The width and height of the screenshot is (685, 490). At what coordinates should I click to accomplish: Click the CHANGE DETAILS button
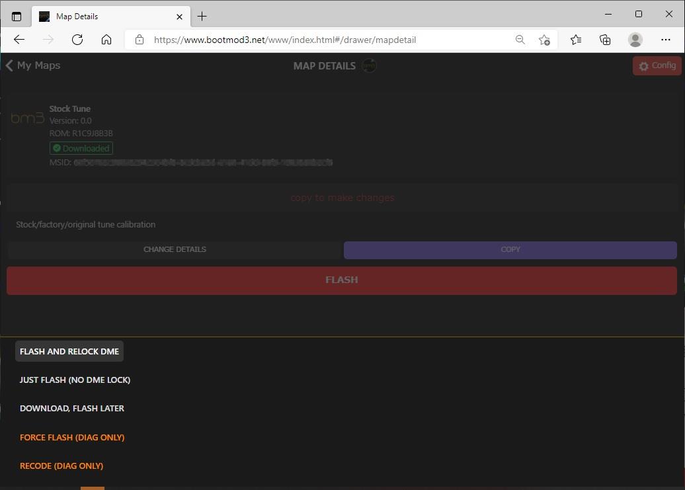tap(175, 249)
